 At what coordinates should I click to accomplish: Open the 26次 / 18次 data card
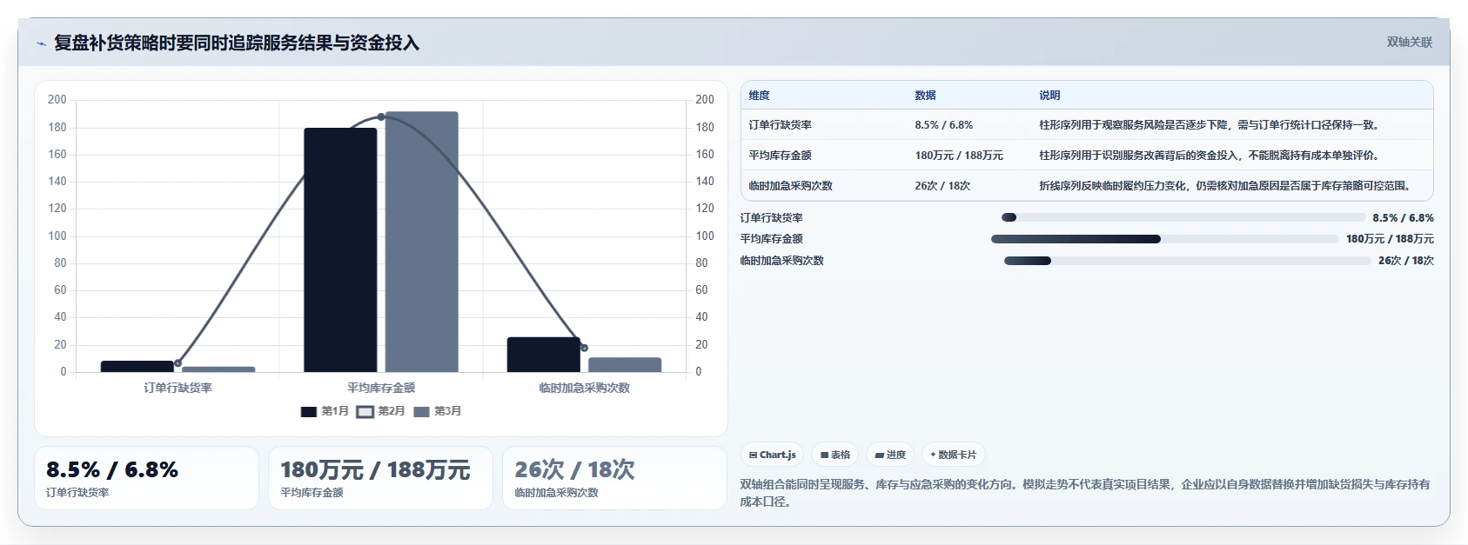614,478
